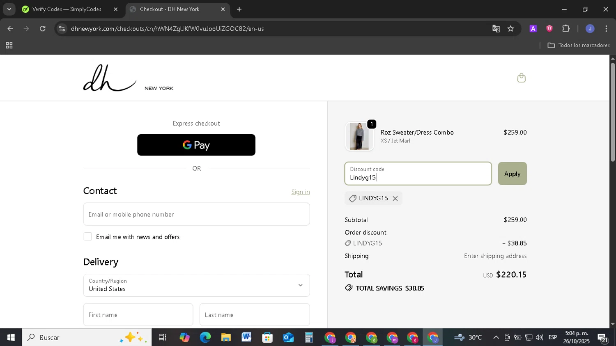Open the tab search dropdown arrow

coord(9,9)
